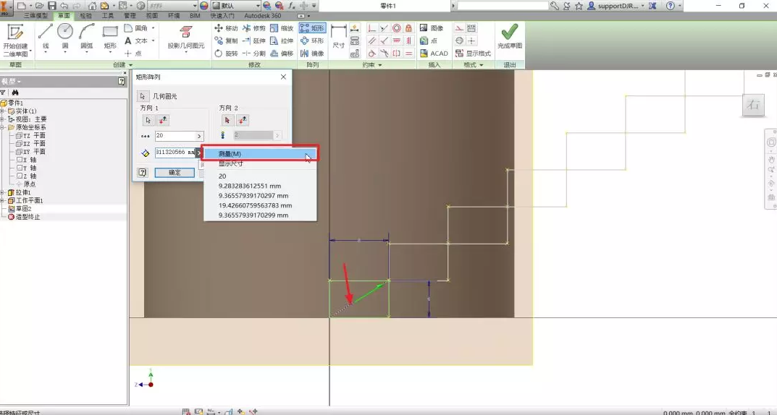Screen dimensions: 777x415
Task: Click the Undo arrow in quick access toolbar
Action: pos(64,6)
